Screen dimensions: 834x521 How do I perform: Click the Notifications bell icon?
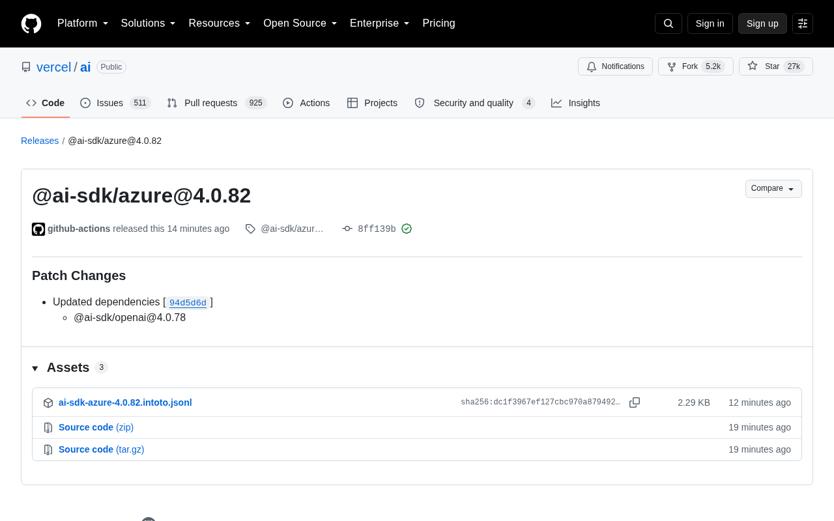click(592, 66)
